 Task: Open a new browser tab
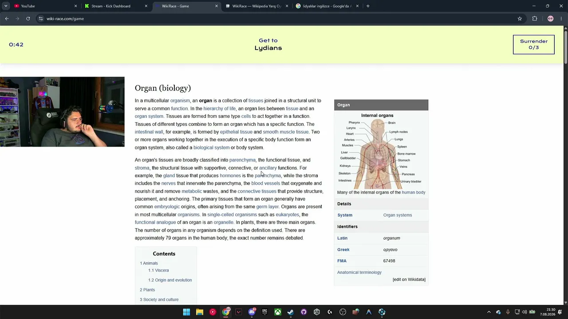[x=368, y=6]
